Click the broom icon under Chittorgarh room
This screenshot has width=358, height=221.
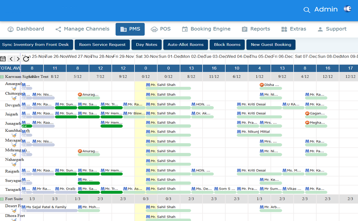tap(14, 98)
